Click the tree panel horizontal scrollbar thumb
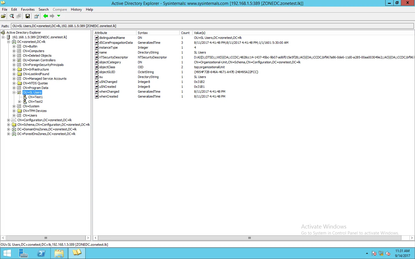The width and height of the screenshot is (415, 259). 46,238
